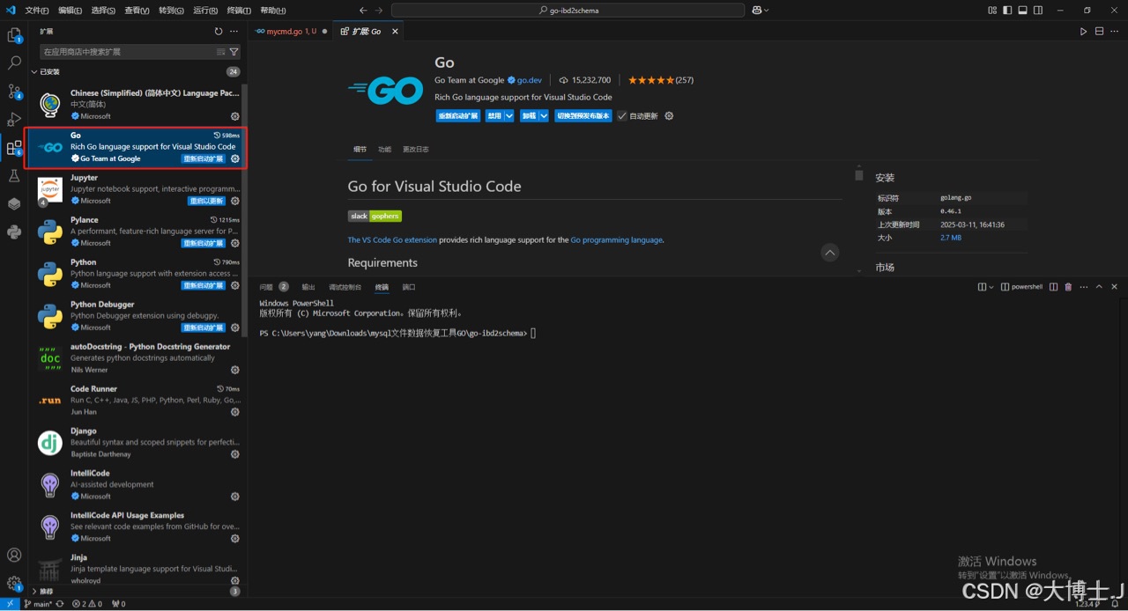Screen dimensions: 1128x611
Task: Click the five-star rating (257)
Action: click(x=661, y=80)
